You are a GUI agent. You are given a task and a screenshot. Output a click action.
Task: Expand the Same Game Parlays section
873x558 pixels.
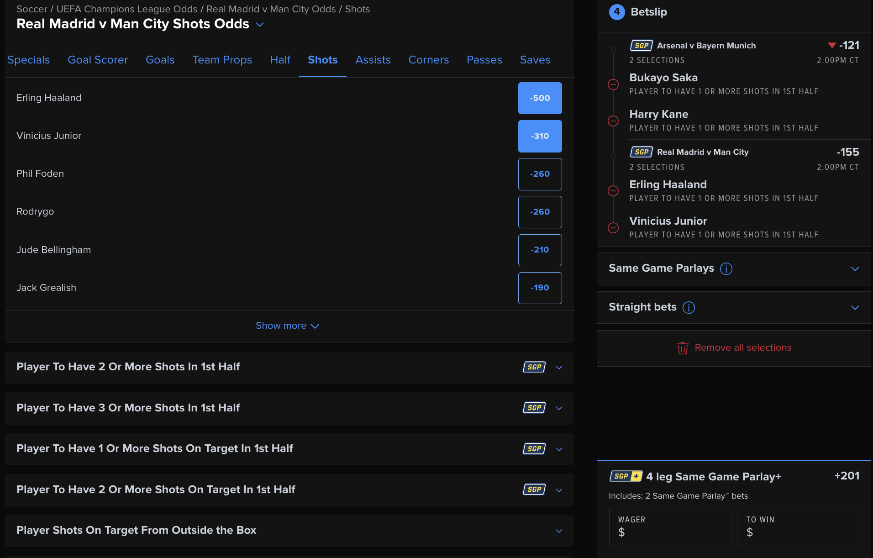(x=855, y=268)
